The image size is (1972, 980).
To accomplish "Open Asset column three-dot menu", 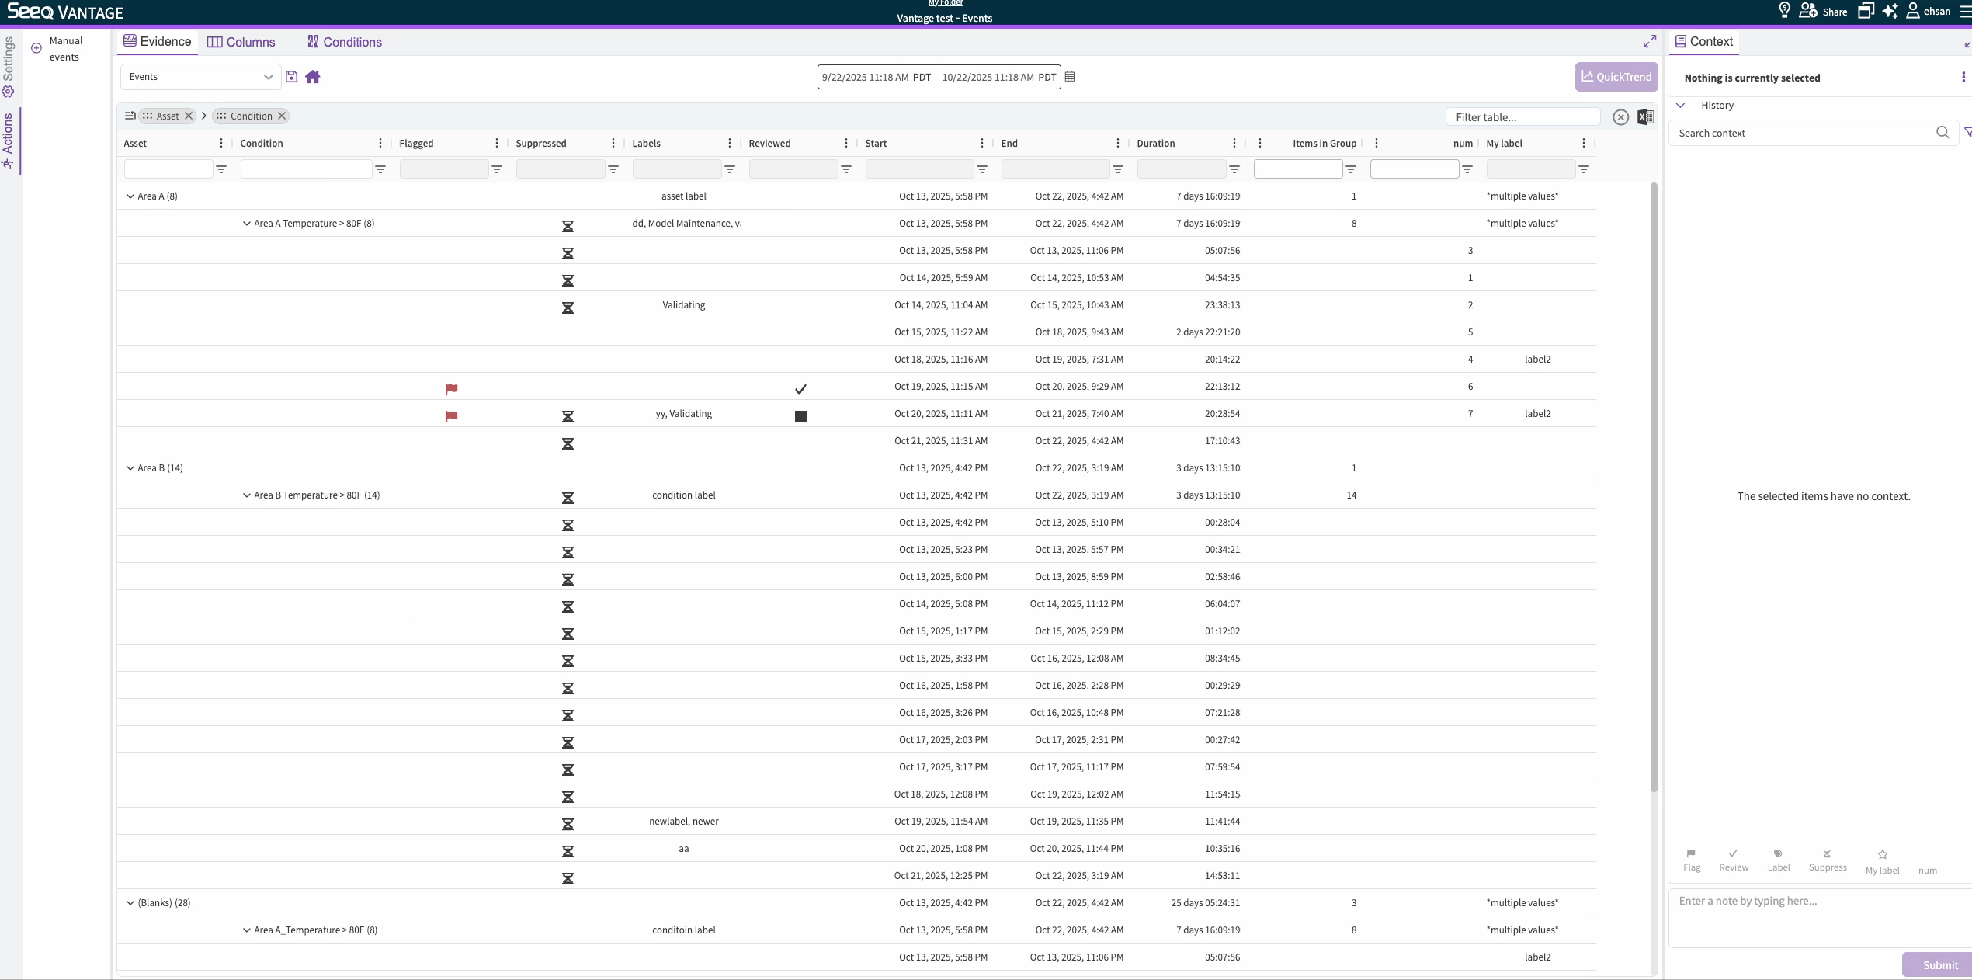I will 221,144.
